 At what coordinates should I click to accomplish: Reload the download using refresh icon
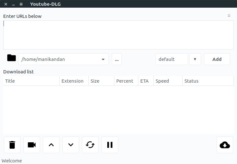tap(90, 145)
